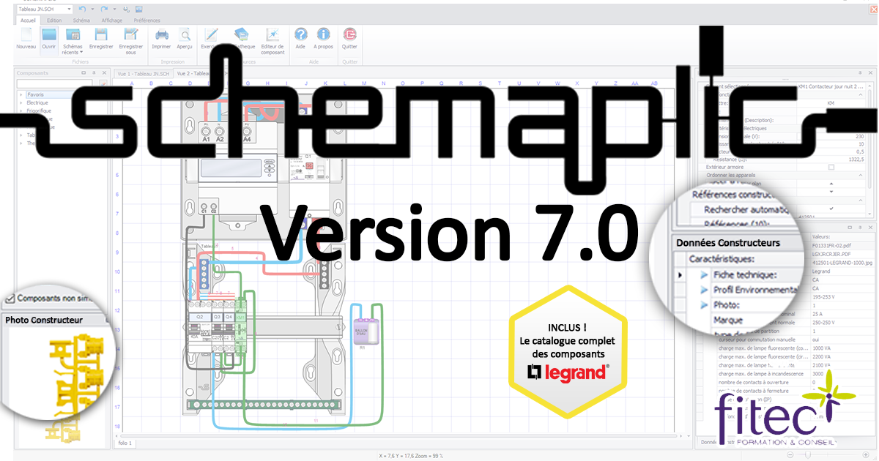This screenshot has width=879, height=461.
Task: Save using the Enregistrer icon
Action: 101,34
